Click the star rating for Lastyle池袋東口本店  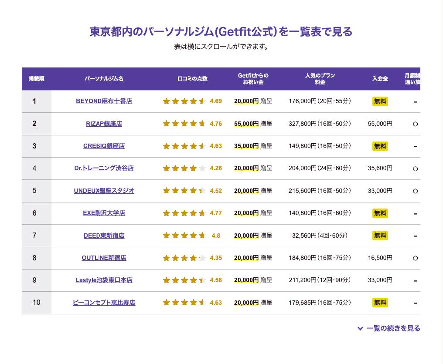pyautogui.click(x=184, y=280)
